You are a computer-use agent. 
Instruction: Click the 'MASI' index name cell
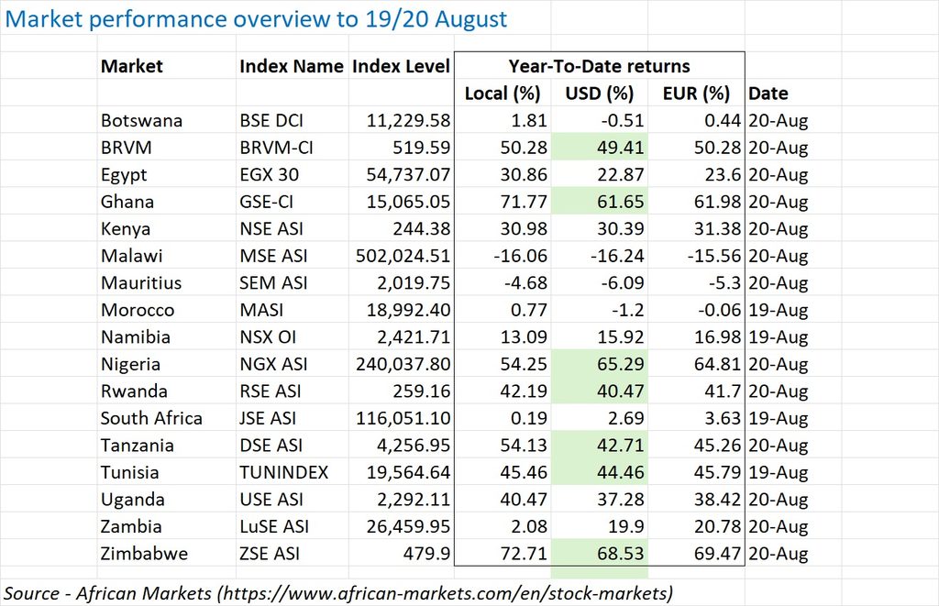pyautogui.click(x=293, y=310)
